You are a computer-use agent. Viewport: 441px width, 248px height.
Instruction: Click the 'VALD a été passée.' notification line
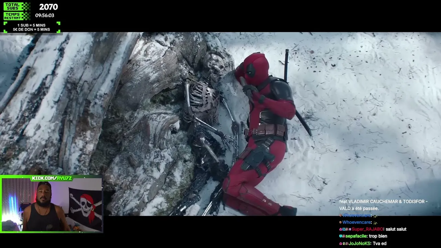click(359, 208)
